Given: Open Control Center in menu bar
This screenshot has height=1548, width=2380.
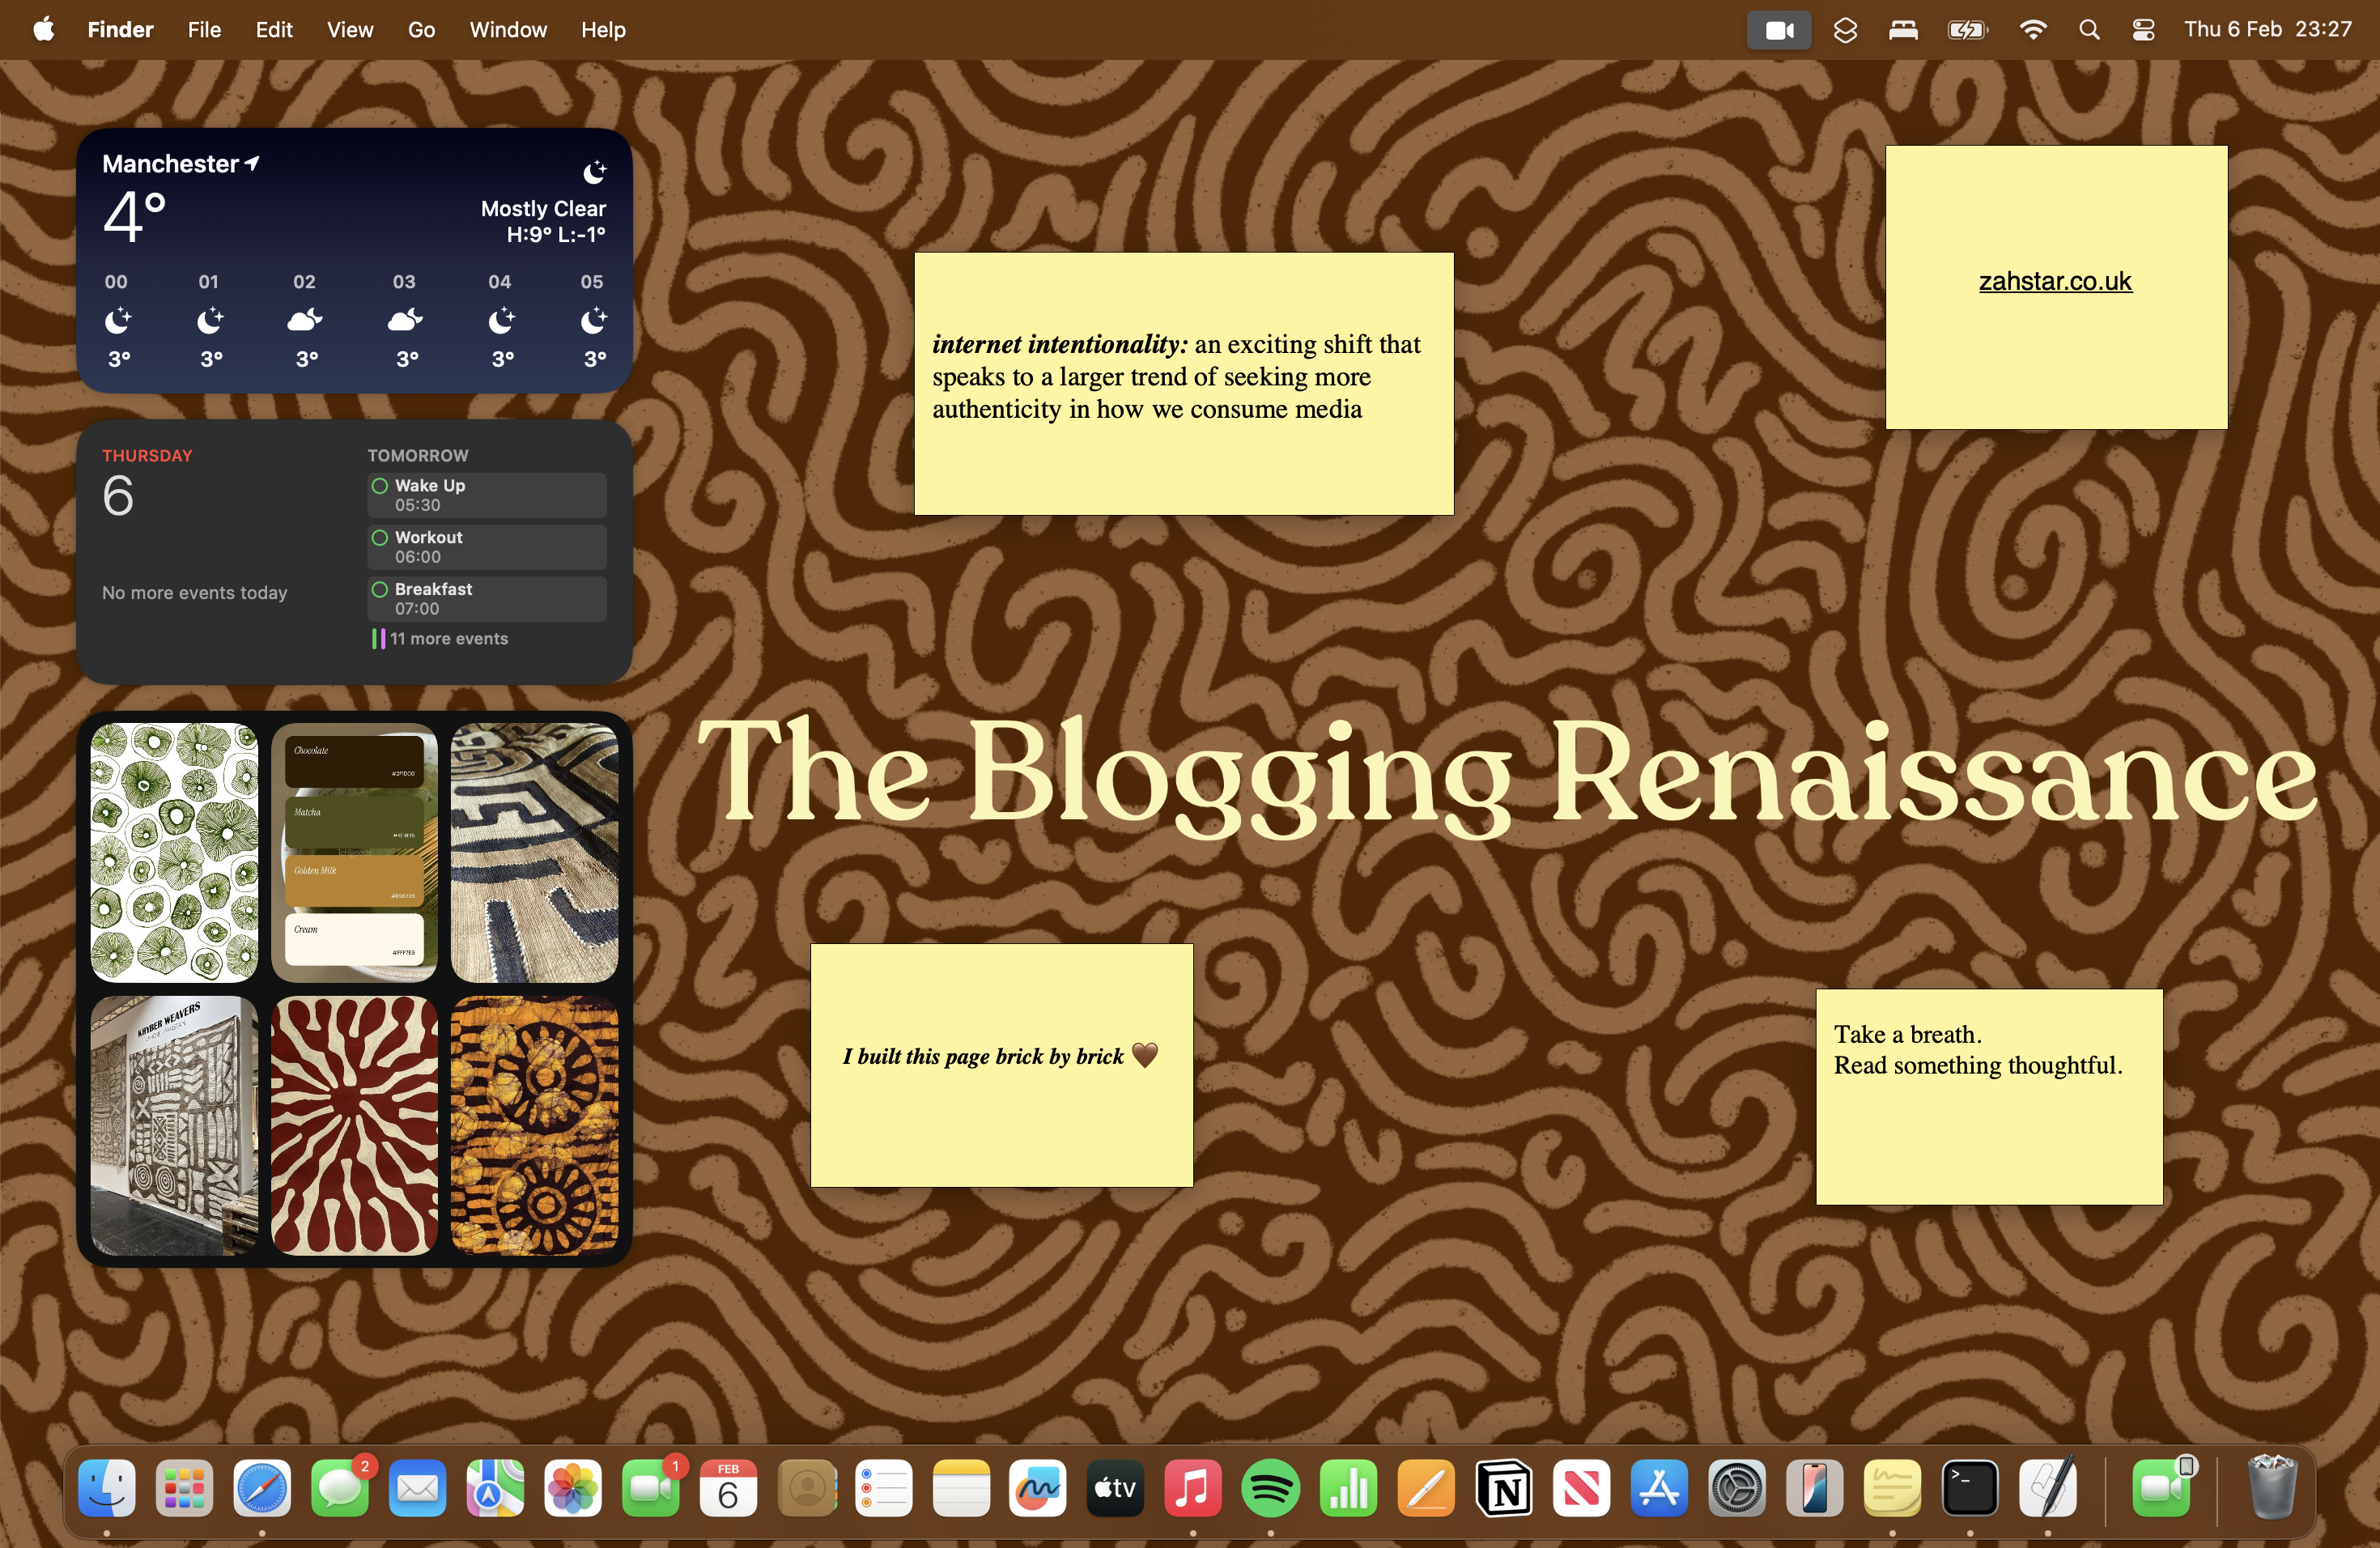Looking at the screenshot, I should (x=2143, y=30).
